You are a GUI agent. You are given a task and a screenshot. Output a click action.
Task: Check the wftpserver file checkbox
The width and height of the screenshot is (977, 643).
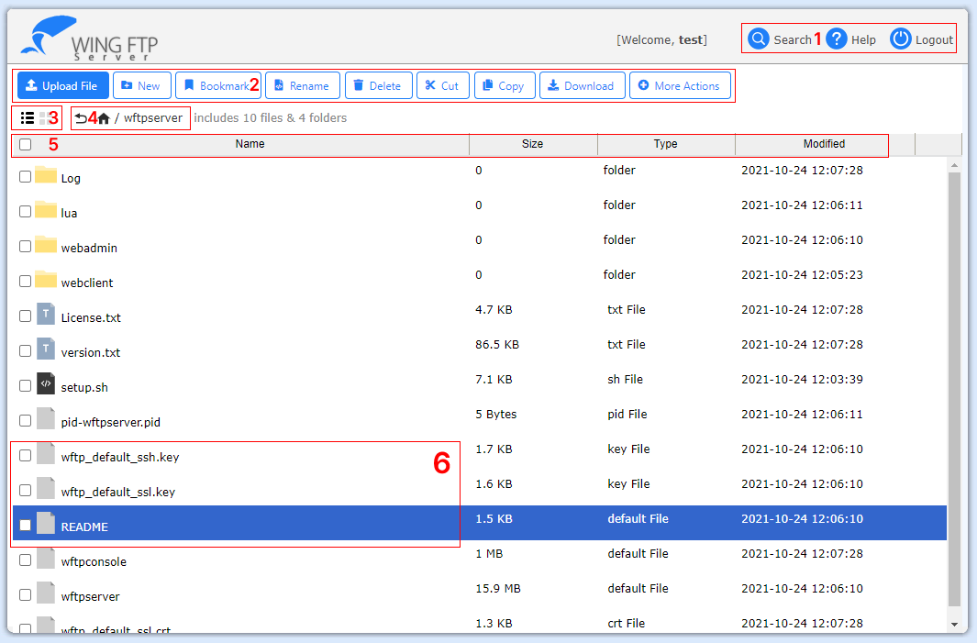tap(25, 595)
